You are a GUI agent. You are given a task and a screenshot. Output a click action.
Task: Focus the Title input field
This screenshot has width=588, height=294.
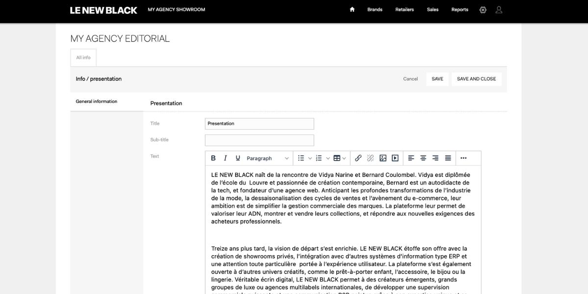tap(259, 123)
